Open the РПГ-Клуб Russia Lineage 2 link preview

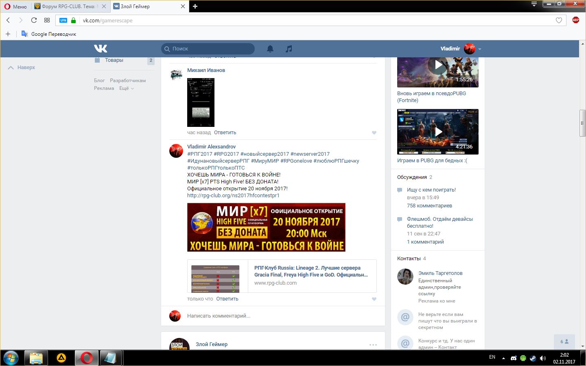pyautogui.click(x=282, y=276)
